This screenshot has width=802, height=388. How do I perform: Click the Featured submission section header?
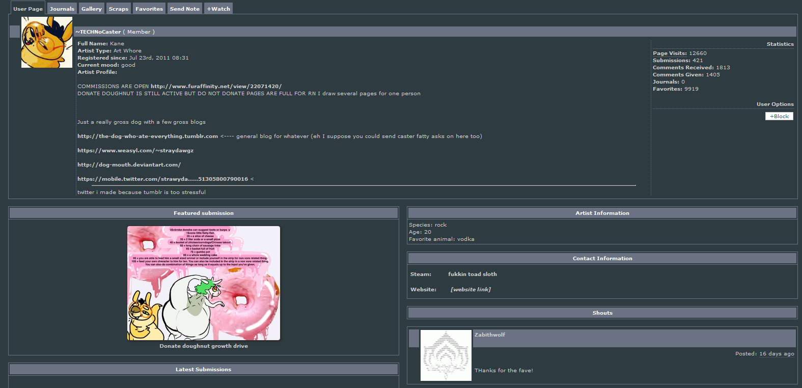[204, 213]
